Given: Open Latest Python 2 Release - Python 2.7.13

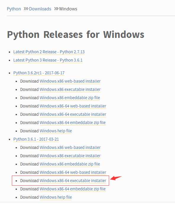Looking at the screenshot, I should (x=49, y=52).
